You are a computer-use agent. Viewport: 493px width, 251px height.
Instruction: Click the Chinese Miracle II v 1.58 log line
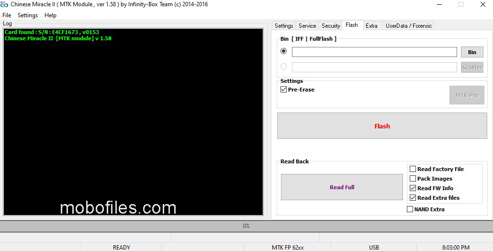point(58,38)
